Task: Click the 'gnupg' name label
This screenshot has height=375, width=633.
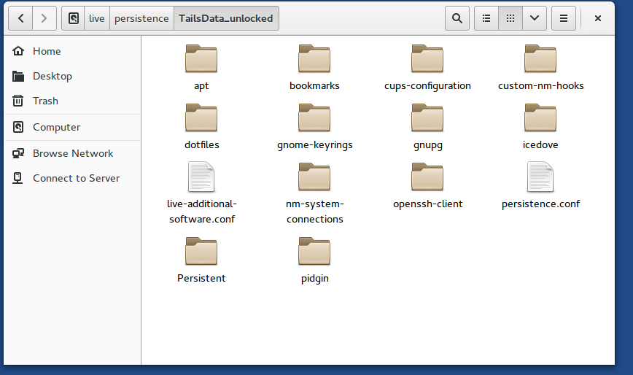Action: [428, 145]
